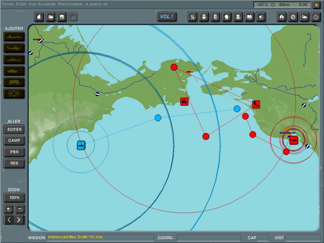Viewport: 324px width, 243px height.
Task: Open weather settings cloud-sun icon
Action: tap(304, 17)
